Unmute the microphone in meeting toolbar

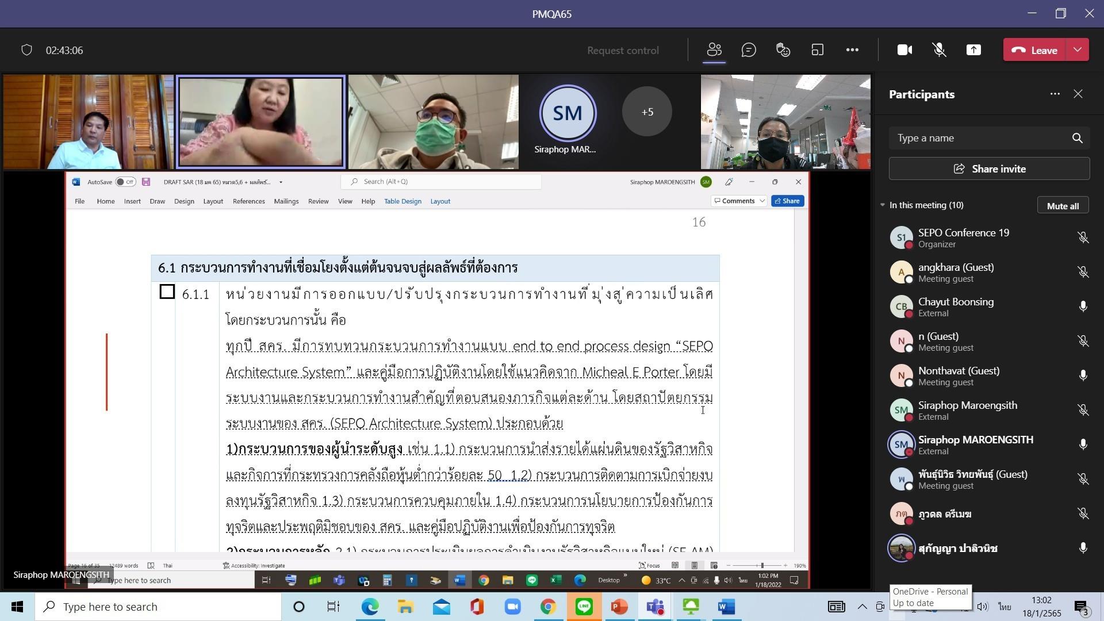point(939,50)
